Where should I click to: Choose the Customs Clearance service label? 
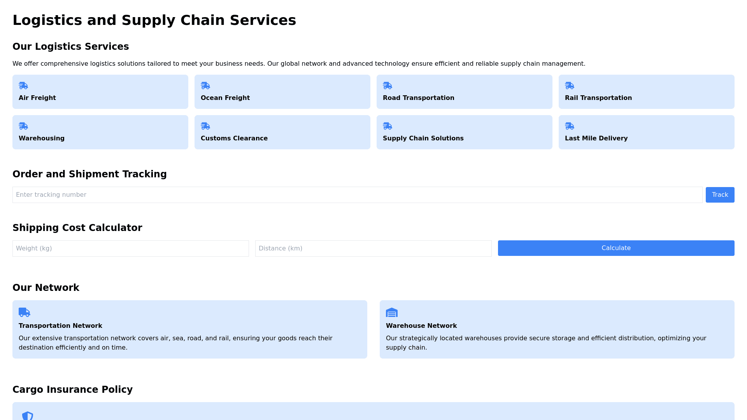(234, 138)
